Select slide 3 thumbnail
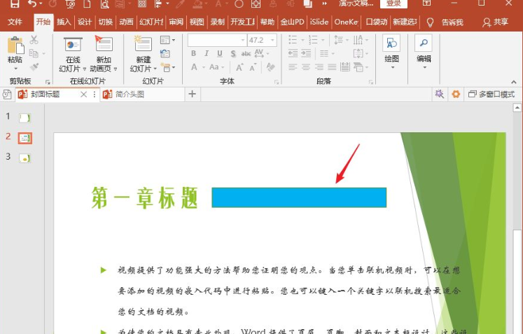 (25, 158)
